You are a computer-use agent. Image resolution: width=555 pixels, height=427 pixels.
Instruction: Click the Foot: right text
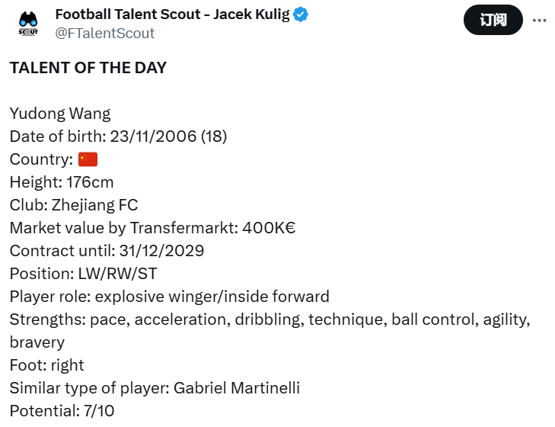[46, 365]
